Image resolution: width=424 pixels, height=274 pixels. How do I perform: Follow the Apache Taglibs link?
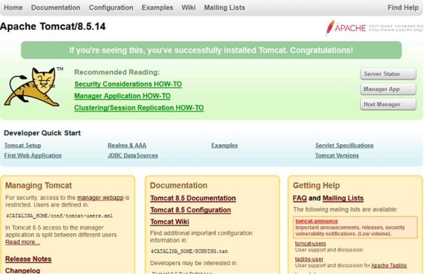pos(389,266)
